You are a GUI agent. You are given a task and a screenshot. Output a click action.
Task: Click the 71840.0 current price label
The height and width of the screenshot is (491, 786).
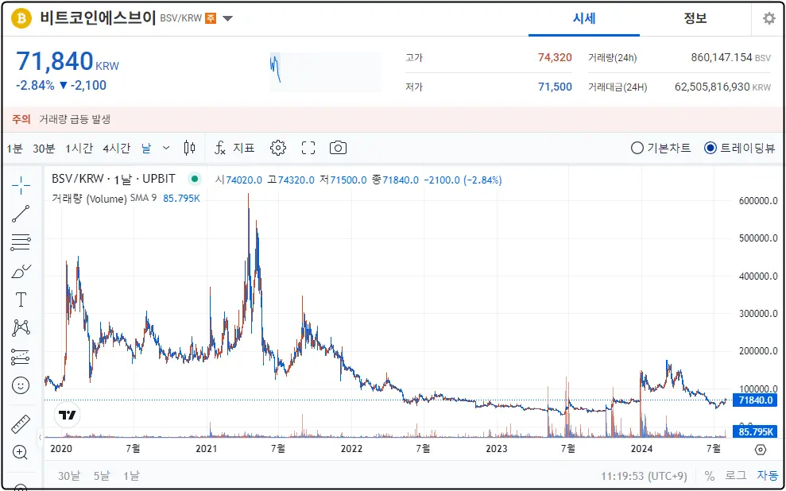point(756,400)
